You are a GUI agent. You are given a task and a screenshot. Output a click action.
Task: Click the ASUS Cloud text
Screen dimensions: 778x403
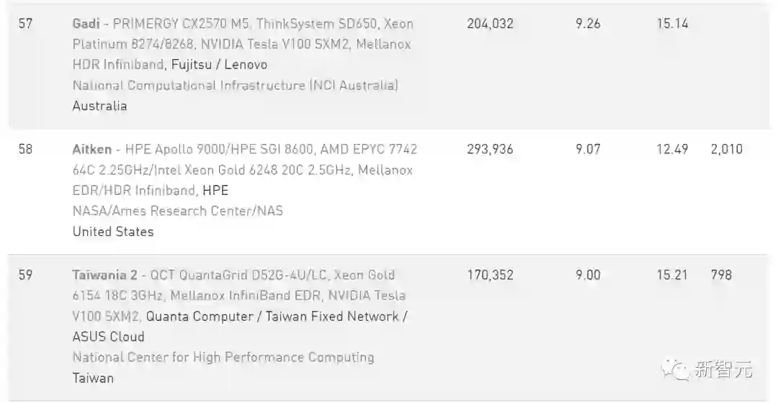pos(108,337)
